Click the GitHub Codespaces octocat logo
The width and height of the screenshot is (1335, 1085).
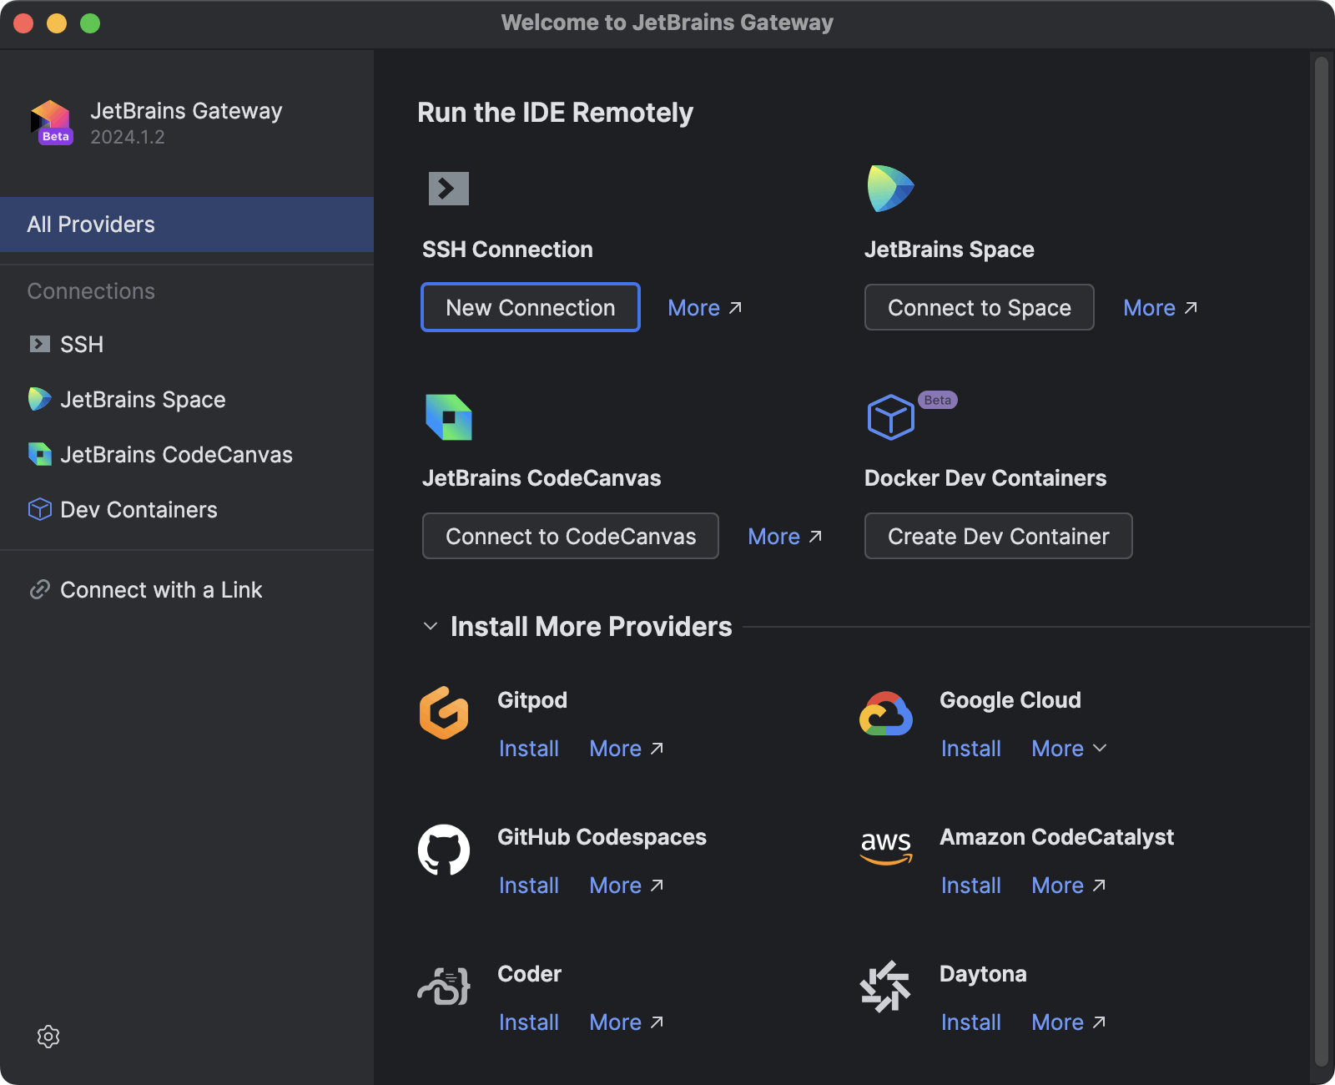pos(444,850)
